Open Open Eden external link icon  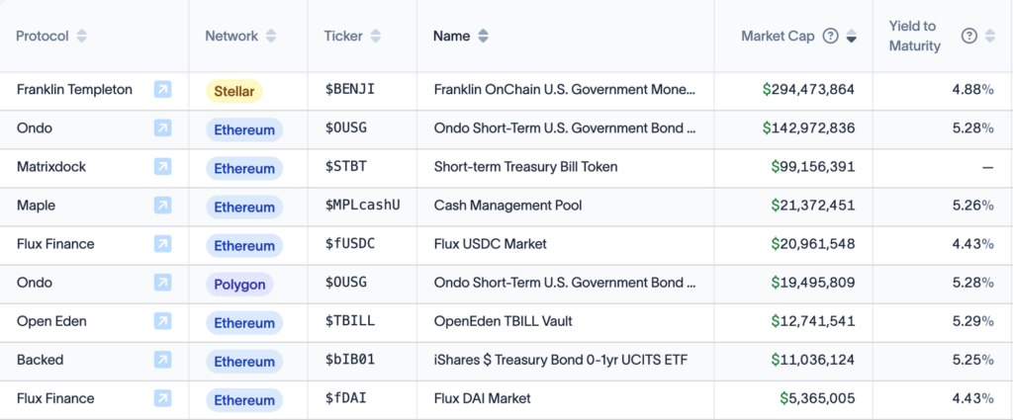point(163,321)
